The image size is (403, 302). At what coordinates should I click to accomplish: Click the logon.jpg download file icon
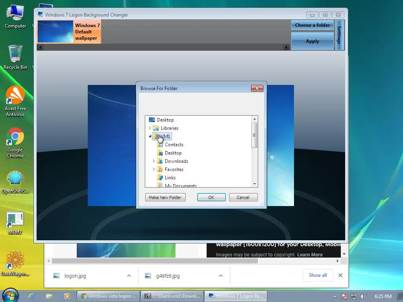tap(56, 276)
